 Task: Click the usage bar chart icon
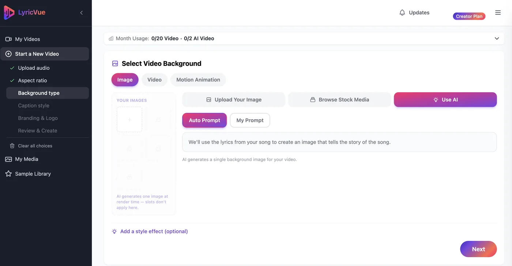111,38
